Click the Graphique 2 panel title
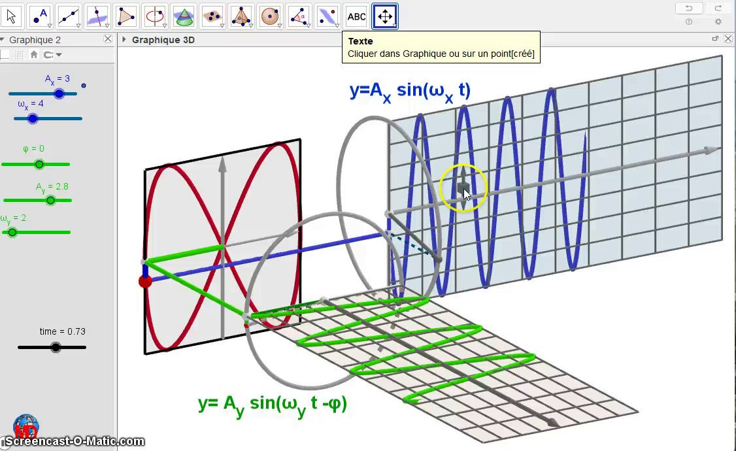 pos(35,40)
